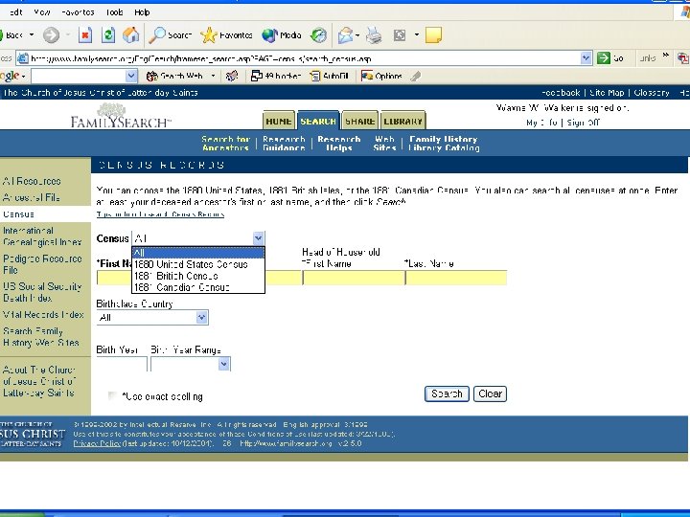Viewport: 690px width, 517px height.
Task: Click the SEARCH tab
Action: (318, 121)
